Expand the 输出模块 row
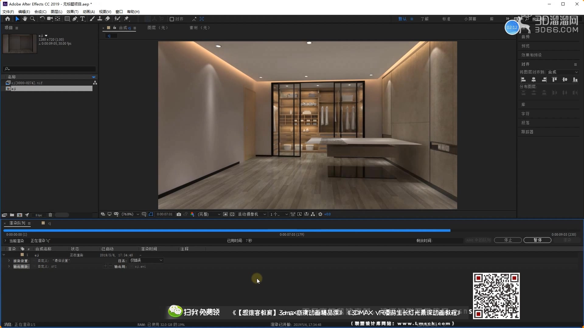The width and height of the screenshot is (584, 328). pos(9,267)
